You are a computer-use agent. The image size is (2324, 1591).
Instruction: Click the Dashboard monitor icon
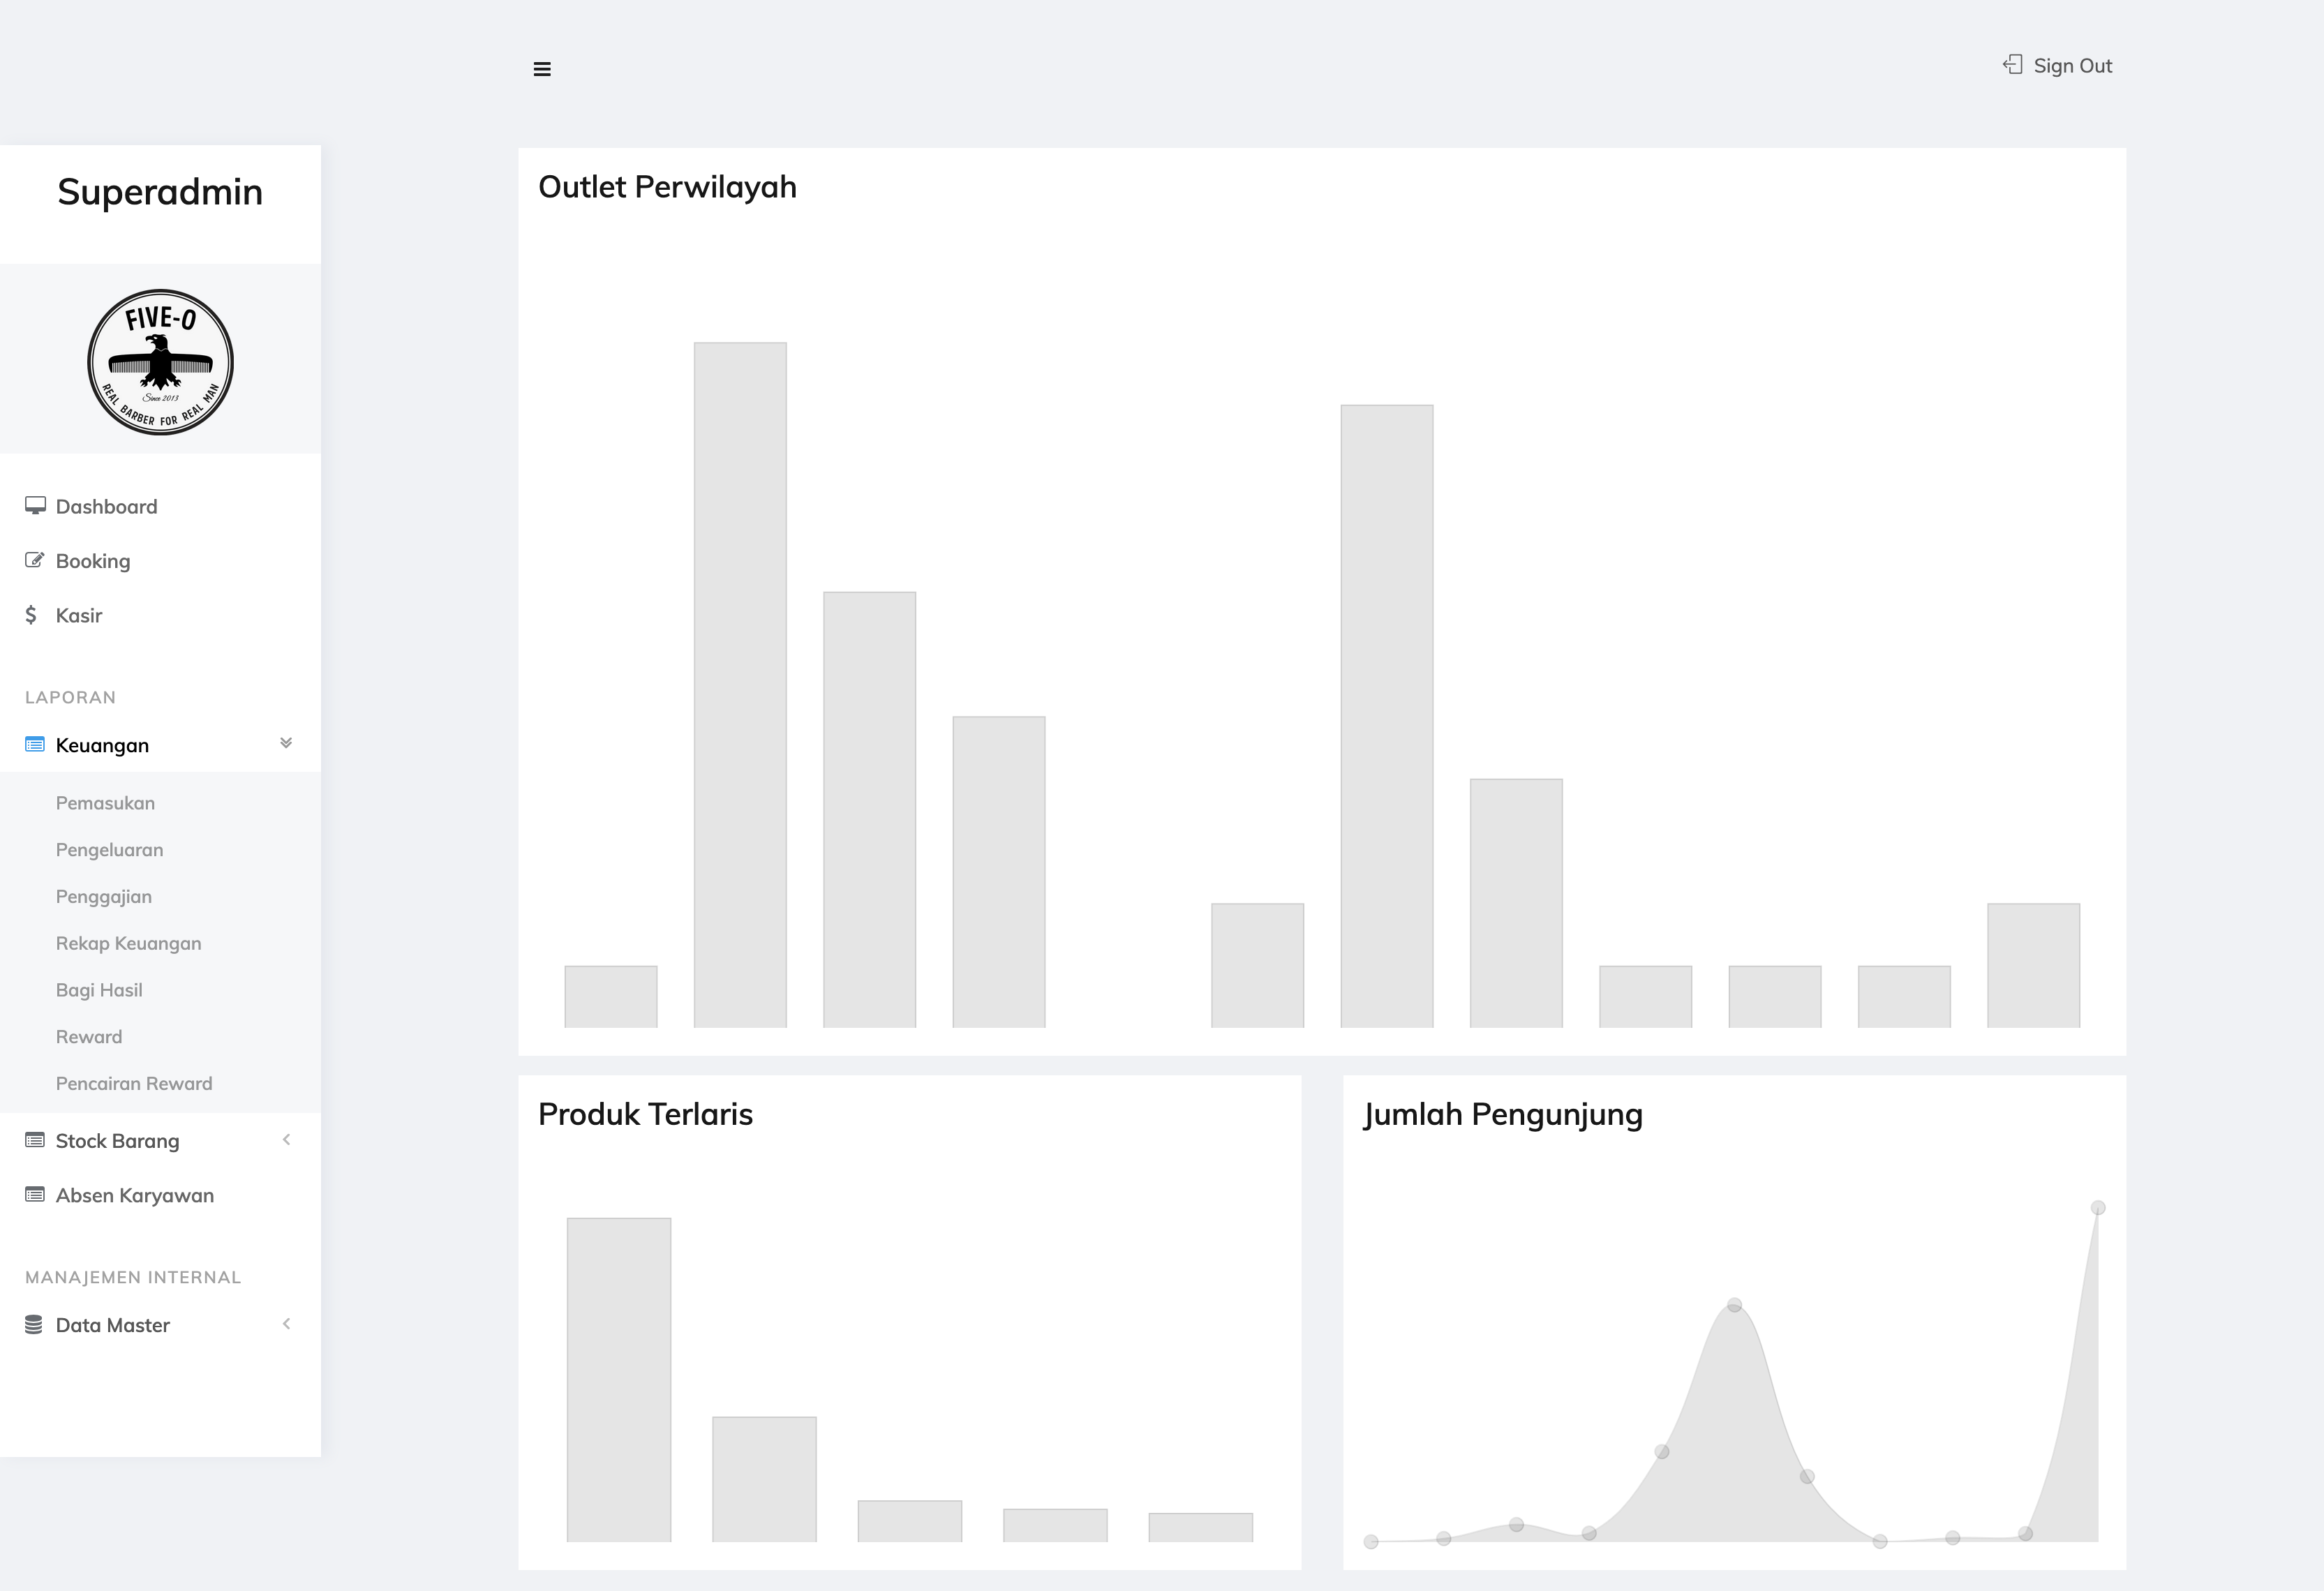(35, 506)
